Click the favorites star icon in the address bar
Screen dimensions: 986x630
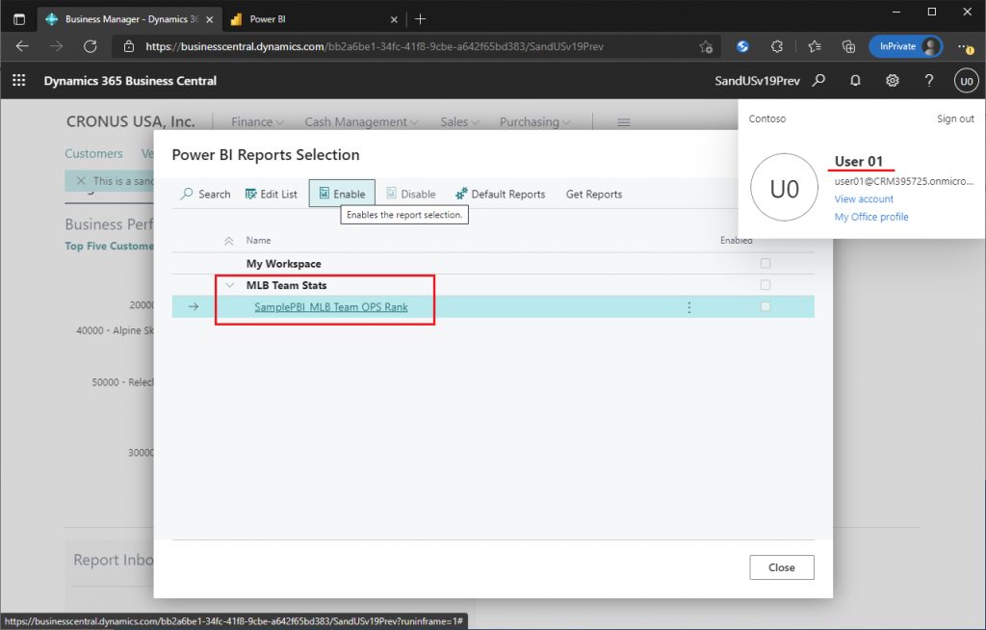706,46
